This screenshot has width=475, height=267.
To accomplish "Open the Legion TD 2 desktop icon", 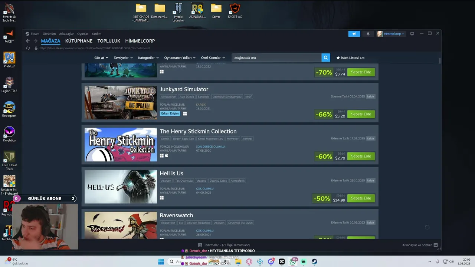I will [x=9, y=85].
